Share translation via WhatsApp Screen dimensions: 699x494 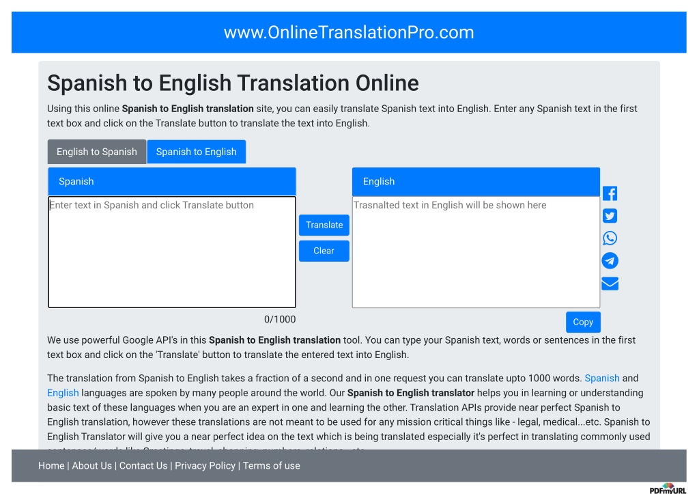click(610, 238)
